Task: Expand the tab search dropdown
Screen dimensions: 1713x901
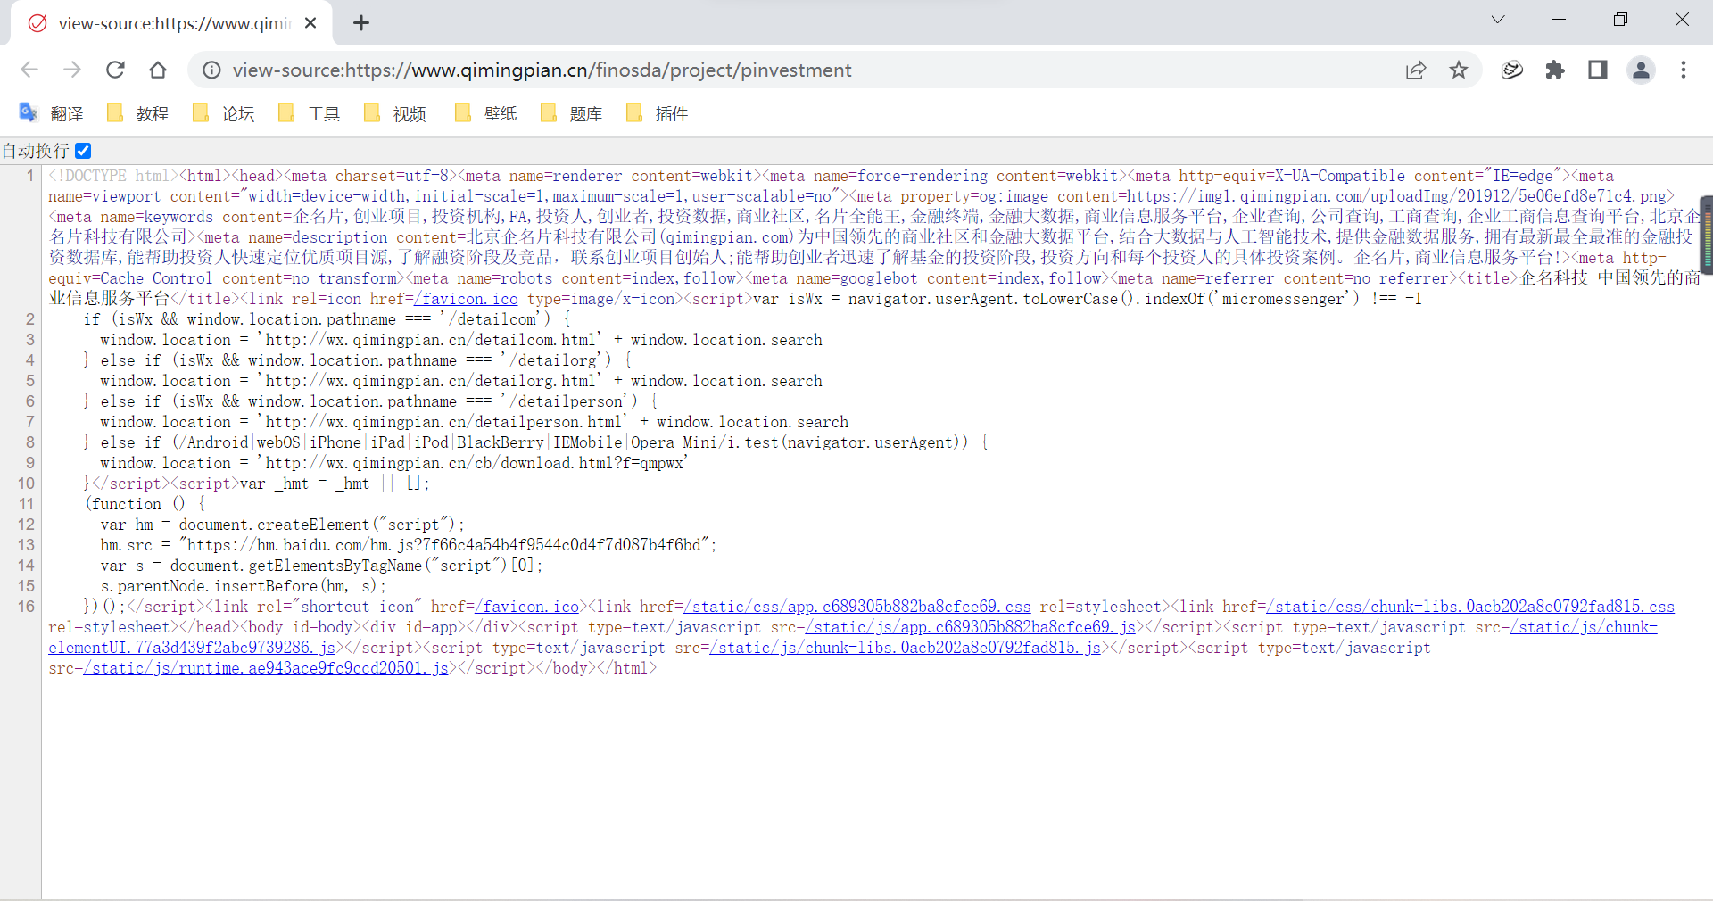Action: point(1498,20)
